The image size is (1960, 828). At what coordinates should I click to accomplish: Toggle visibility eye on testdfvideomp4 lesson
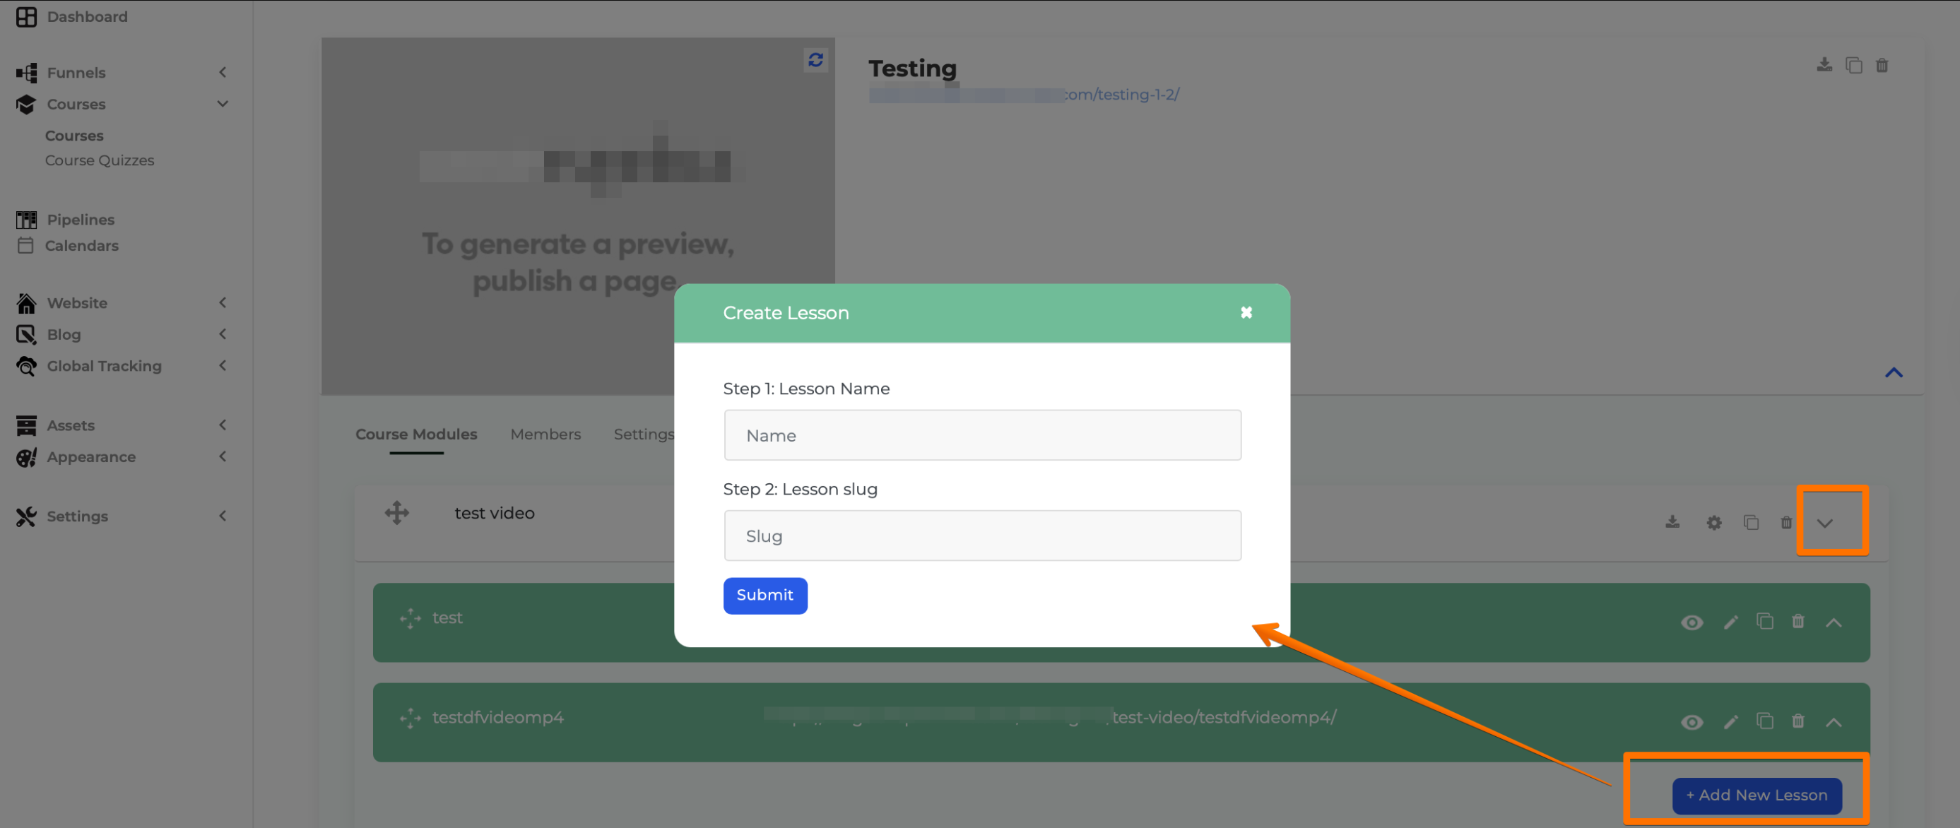click(1692, 722)
